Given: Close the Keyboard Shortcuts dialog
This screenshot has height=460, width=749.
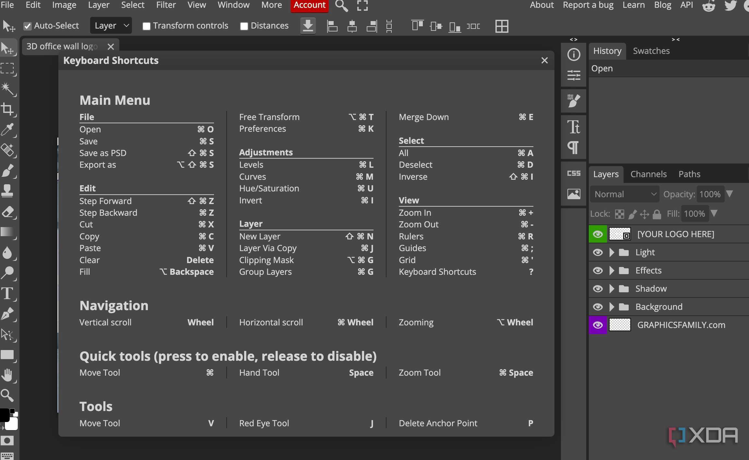Looking at the screenshot, I should click(544, 60).
